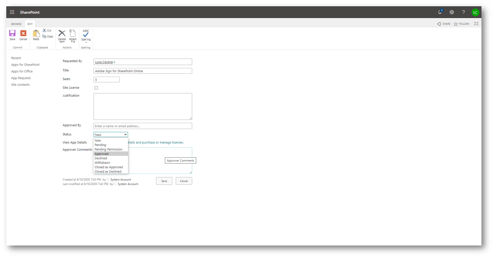This screenshot has width=494, height=258.
Task: Tick the Site License checkbox
Action: 96,88
